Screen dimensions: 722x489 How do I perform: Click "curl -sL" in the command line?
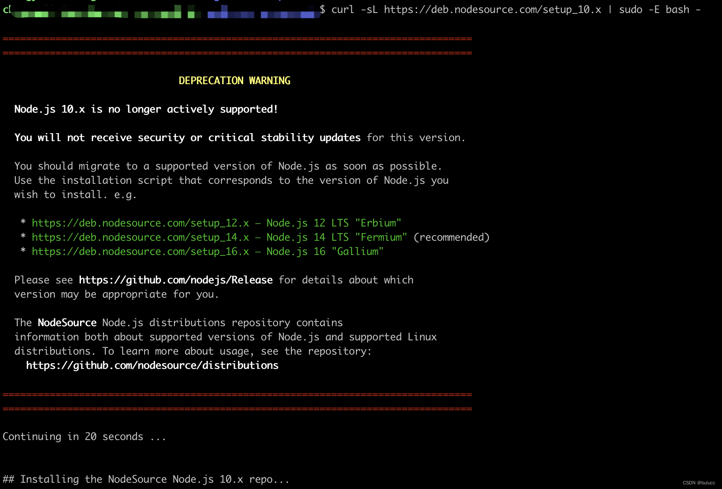[x=355, y=10]
